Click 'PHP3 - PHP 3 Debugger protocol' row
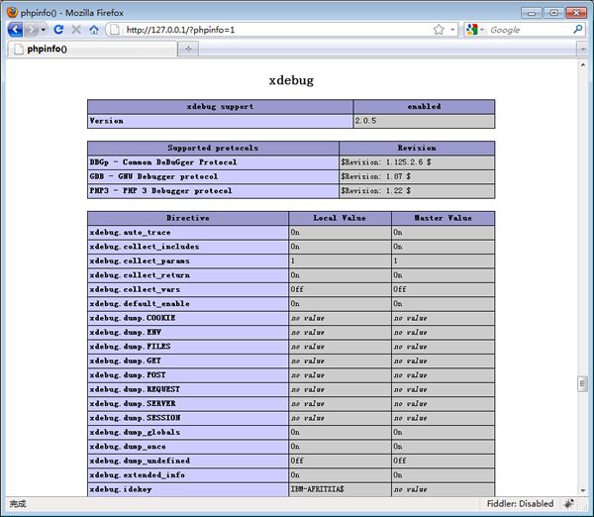The width and height of the screenshot is (594, 517). point(213,190)
